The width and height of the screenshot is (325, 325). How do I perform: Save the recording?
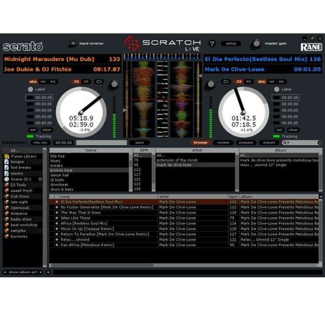(140, 142)
